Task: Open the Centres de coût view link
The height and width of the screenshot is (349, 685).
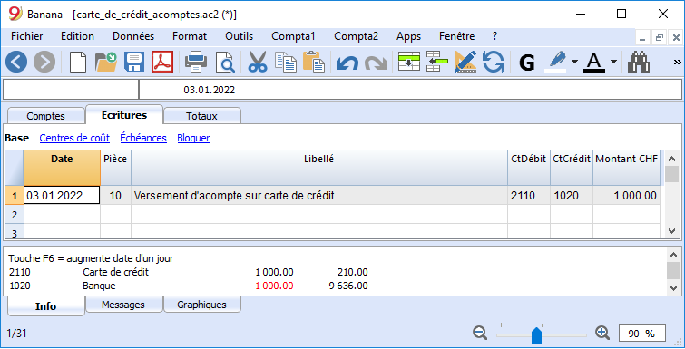Action: pyautogui.click(x=74, y=138)
